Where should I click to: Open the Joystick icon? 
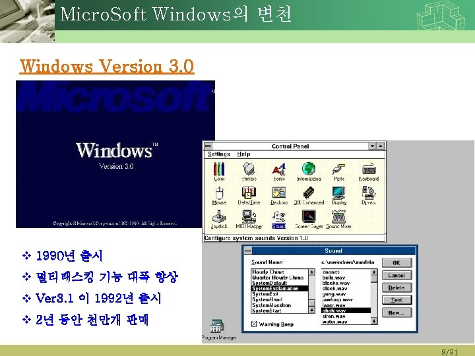(x=219, y=220)
